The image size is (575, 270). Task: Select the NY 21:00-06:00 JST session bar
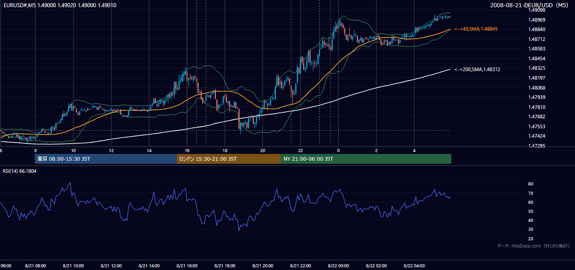click(x=366, y=159)
